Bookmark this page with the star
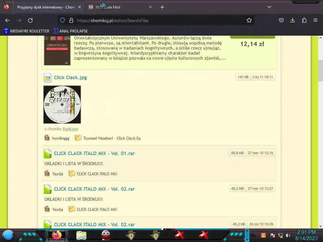The image size is (323, 242). tap(249, 20)
